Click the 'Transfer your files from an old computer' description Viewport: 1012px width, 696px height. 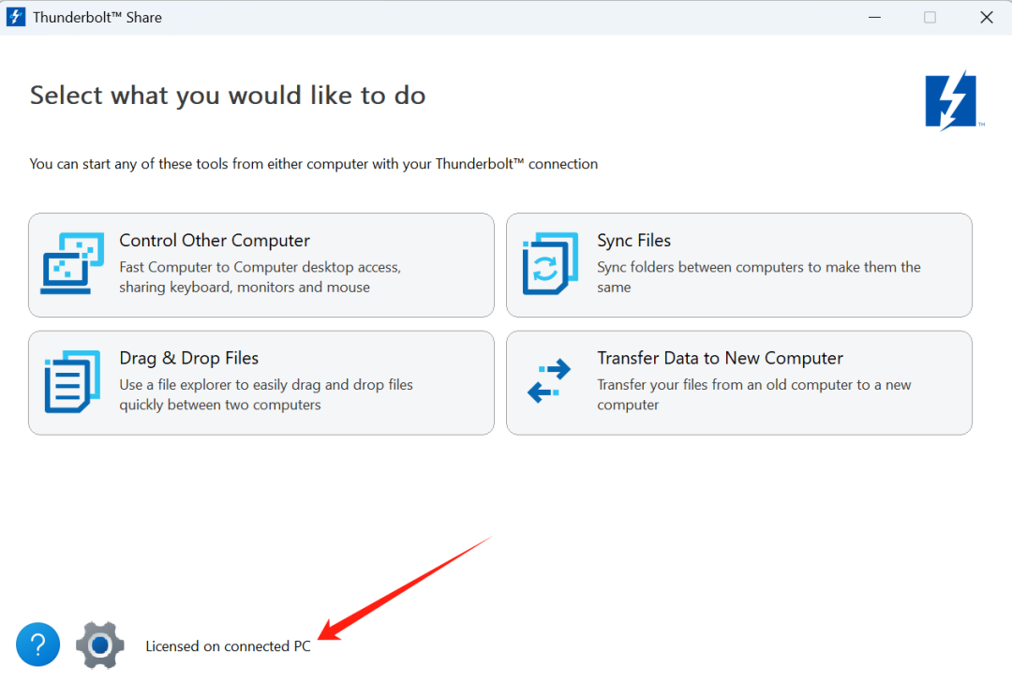pos(753,394)
